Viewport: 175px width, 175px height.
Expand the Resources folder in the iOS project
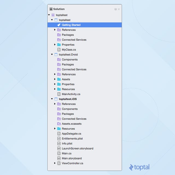(55, 129)
